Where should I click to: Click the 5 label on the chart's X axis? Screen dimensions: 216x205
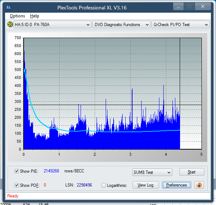click(x=201, y=154)
